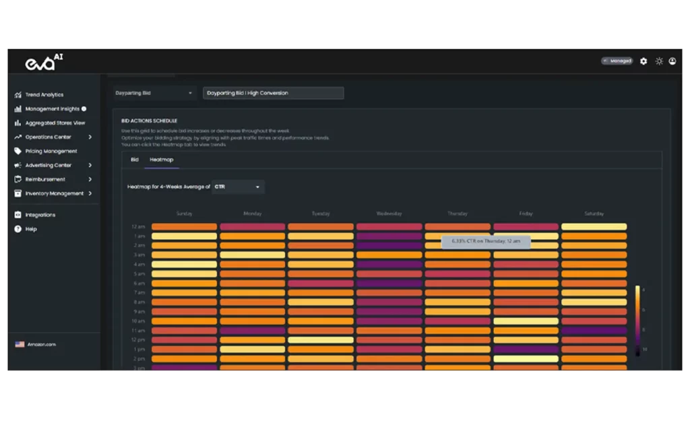Open settings gear icon in header
Viewport: 690px width, 421px height.
(644, 61)
